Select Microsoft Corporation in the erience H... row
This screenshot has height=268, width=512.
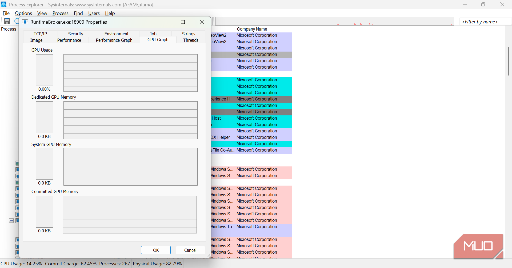[257, 99]
